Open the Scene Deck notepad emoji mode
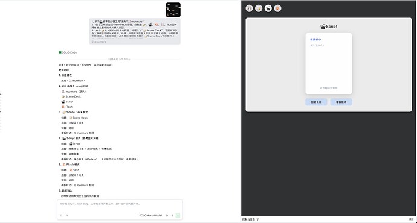417x223 pixels. coord(259,8)
